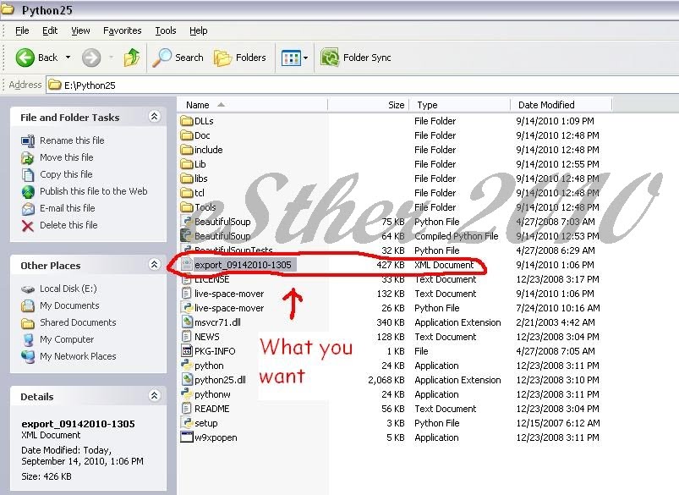Screen dimensions: 679x495
Task: Click the E:\Python25 address field
Action: click(x=362, y=85)
